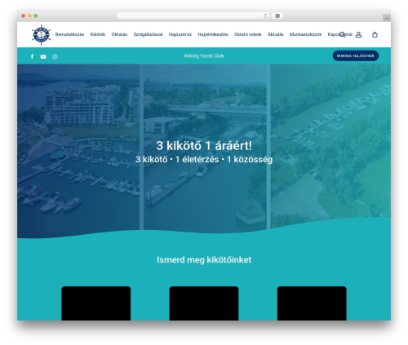
Task: Click the browser reload icon
Action: pos(265,15)
